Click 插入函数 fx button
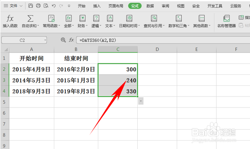 [10, 21]
